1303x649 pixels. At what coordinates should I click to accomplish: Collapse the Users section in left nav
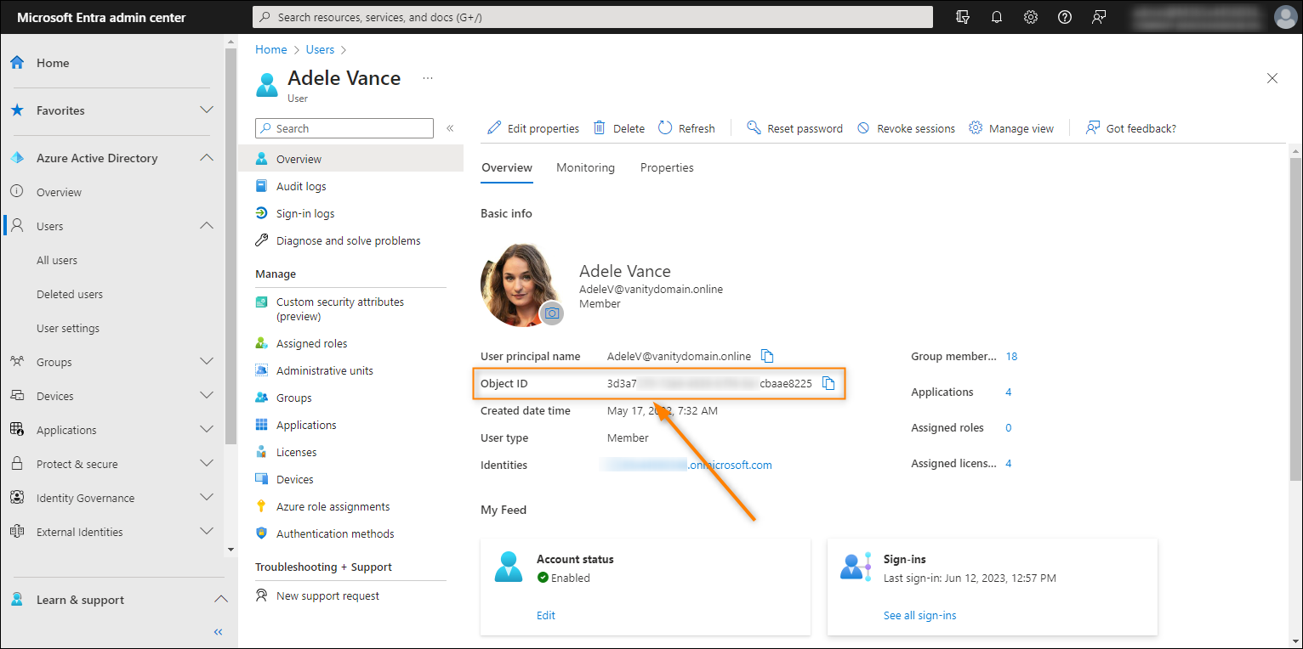click(x=206, y=226)
